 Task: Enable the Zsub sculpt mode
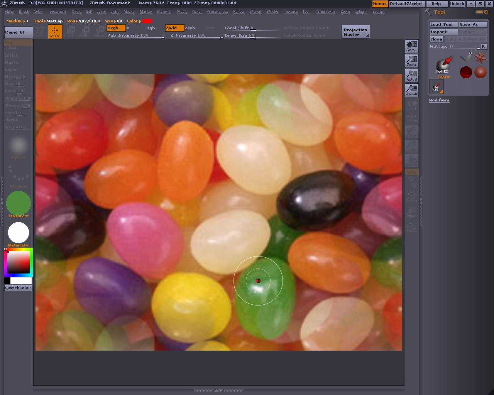[x=190, y=28]
